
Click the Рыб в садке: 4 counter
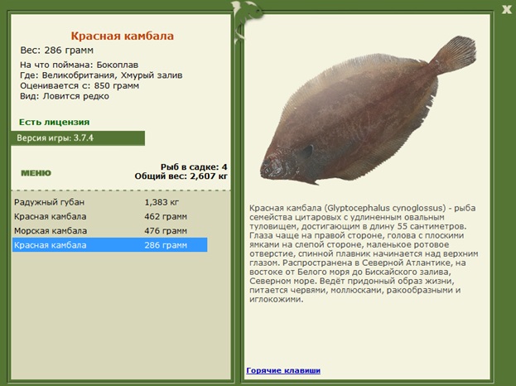[194, 166]
